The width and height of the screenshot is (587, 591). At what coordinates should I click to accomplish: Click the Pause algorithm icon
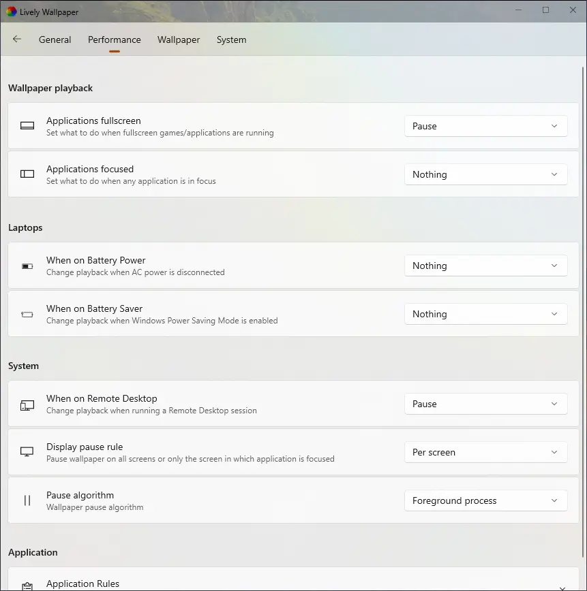27,500
